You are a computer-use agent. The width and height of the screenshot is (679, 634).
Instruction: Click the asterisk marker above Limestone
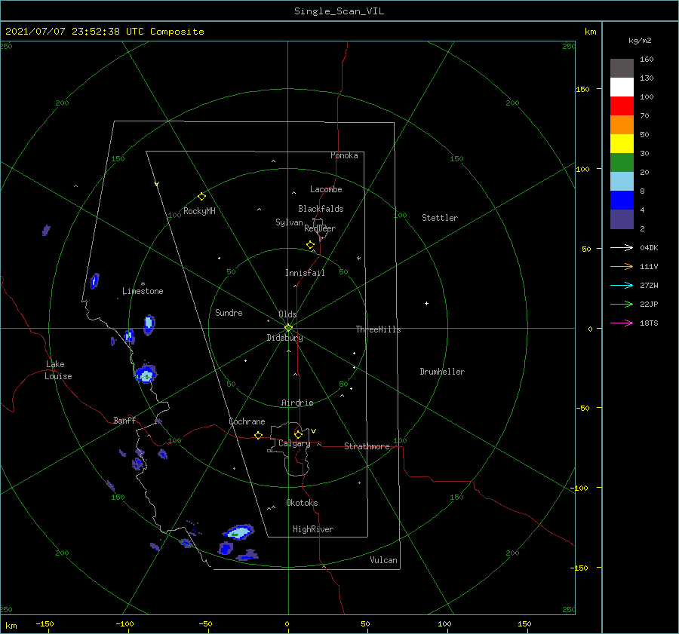pos(143,284)
